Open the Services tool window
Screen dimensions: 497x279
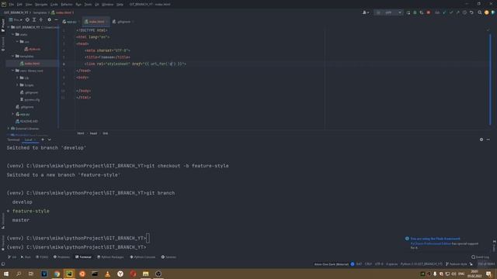click(x=169, y=257)
